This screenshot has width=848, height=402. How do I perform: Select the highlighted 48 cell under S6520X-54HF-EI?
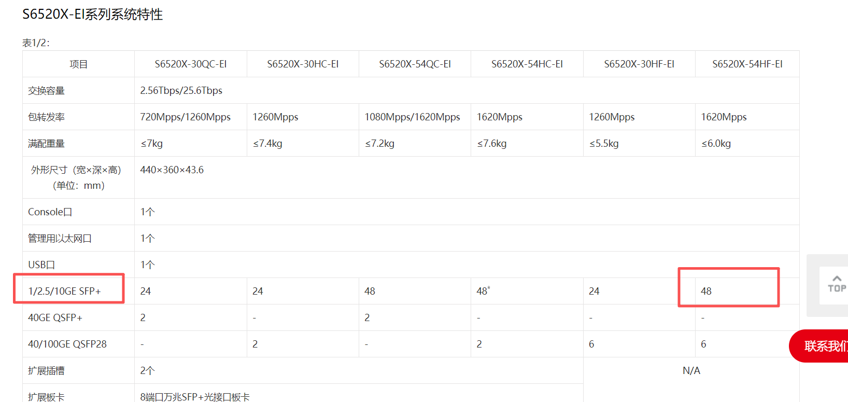pos(706,291)
